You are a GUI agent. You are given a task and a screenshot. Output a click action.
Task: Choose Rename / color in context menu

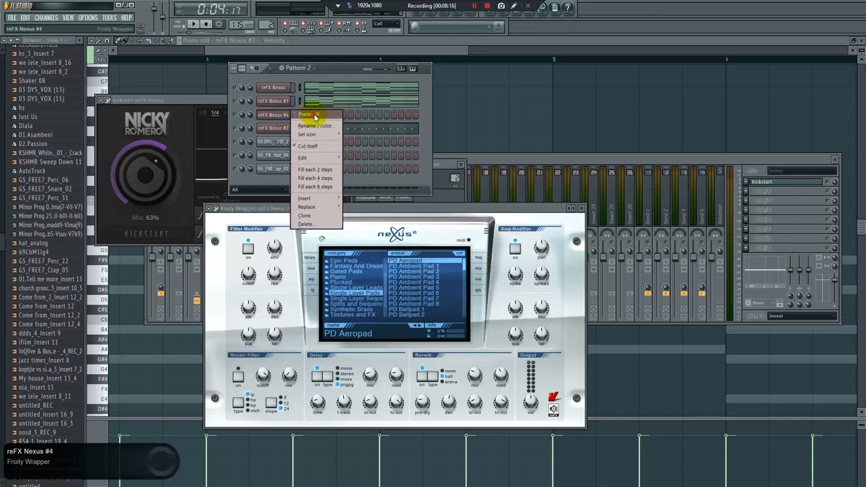(x=316, y=126)
